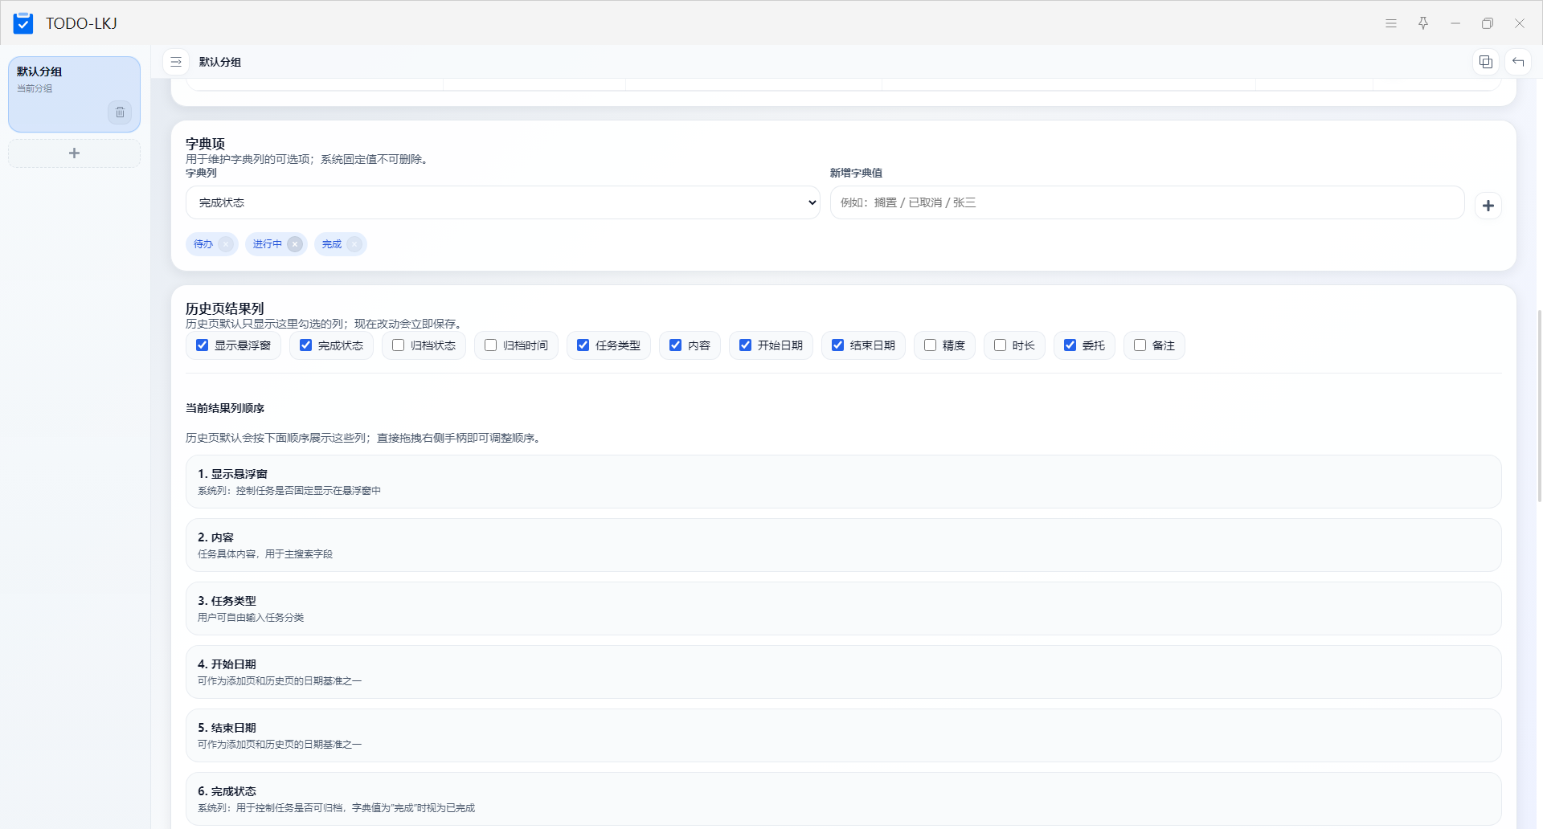Toggle sidebar collapse icon next to 默认分组
1543x829 pixels.
tap(176, 62)
